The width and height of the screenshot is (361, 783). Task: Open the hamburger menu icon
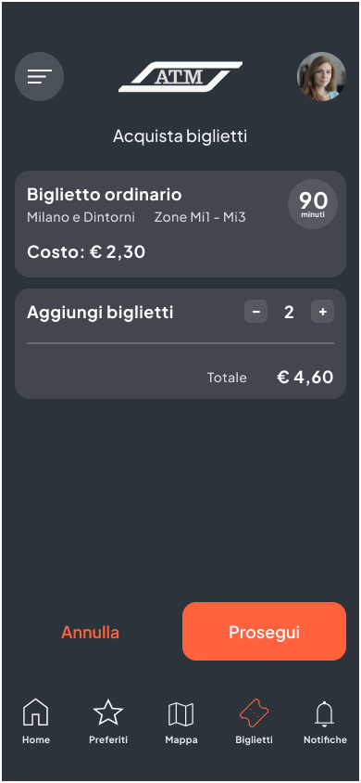click(39, 76)
